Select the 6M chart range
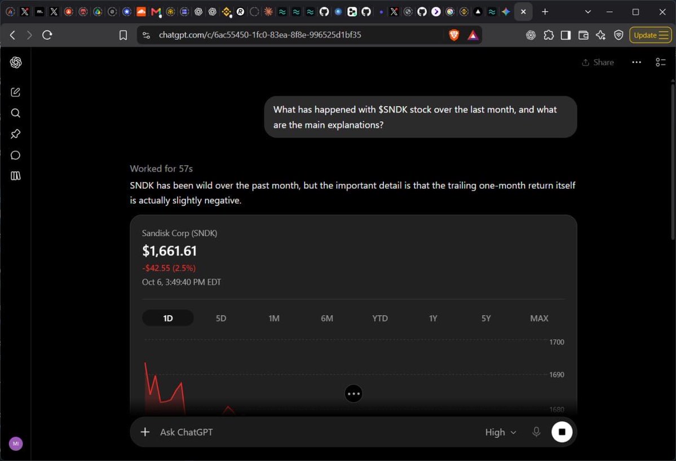 (x=327, y=318)
